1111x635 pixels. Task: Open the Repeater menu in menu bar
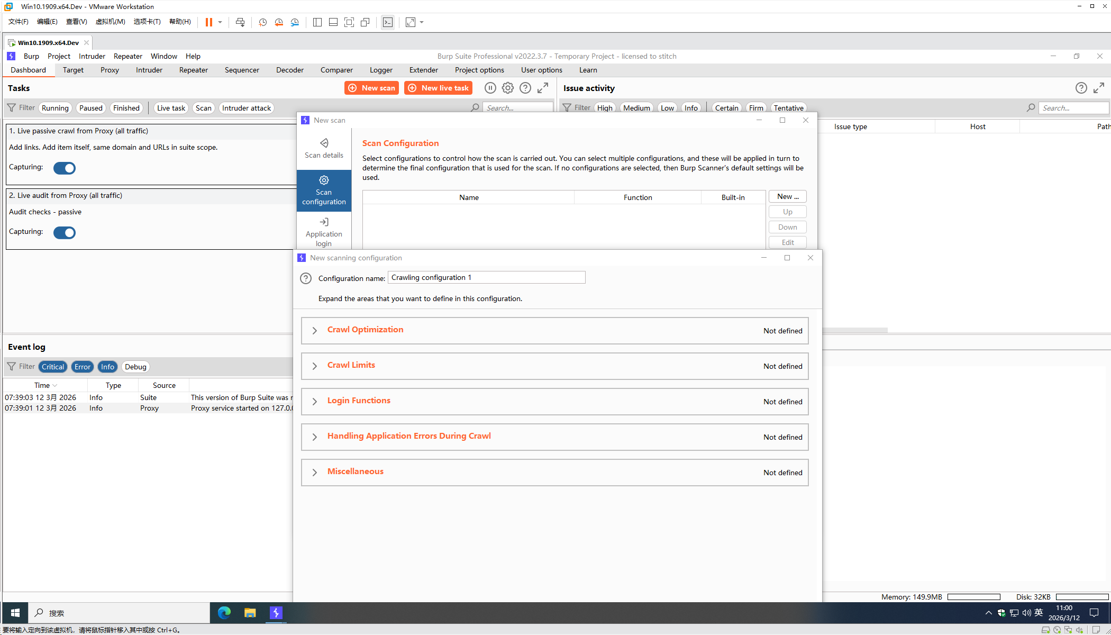click(x=128, y=56)
